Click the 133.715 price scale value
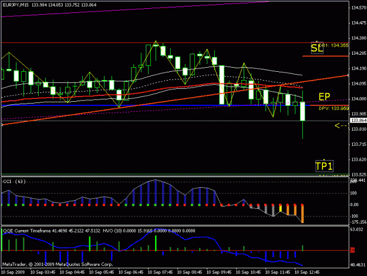Viewport: 367px width, 276px height. click(x=359, y=144)
